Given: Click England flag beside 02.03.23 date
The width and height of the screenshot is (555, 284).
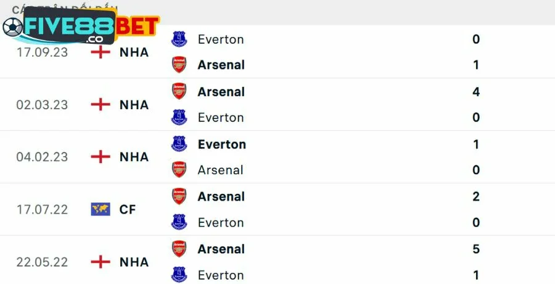Looking at the screenshot, I should [x=100, y=104].
